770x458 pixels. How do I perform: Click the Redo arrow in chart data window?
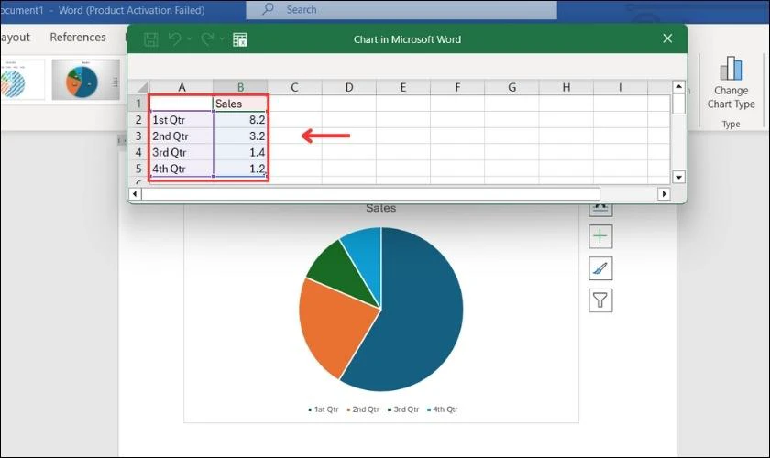207,38
